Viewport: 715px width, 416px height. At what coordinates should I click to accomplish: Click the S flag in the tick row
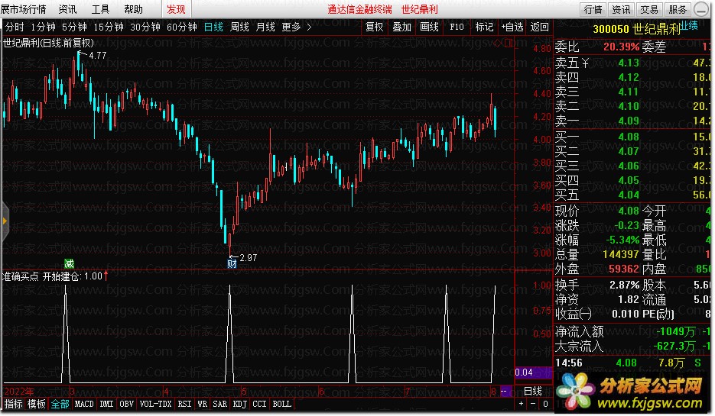pos(697,363)
